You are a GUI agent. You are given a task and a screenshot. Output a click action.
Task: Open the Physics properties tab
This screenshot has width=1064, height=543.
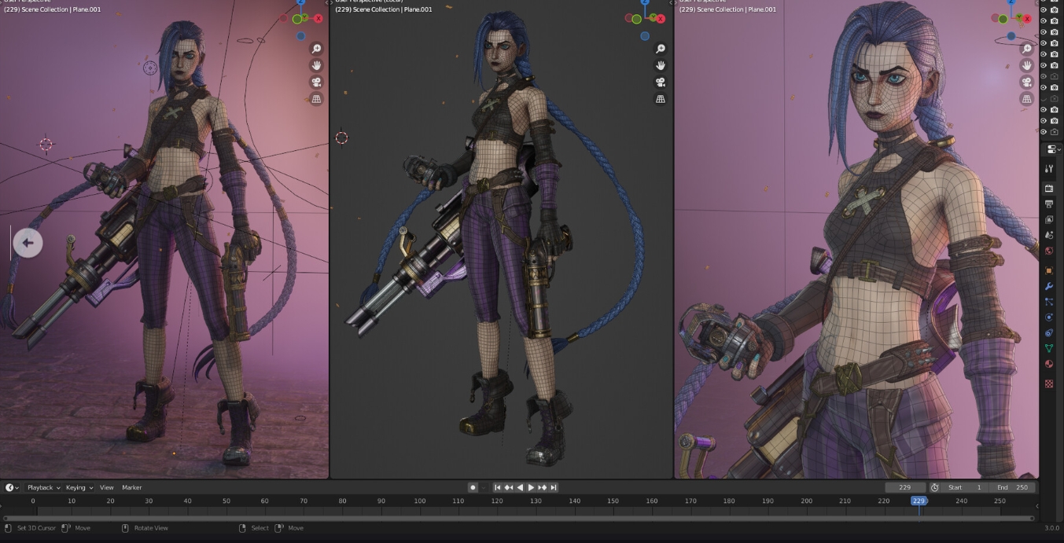click(x=1049, y=317)
